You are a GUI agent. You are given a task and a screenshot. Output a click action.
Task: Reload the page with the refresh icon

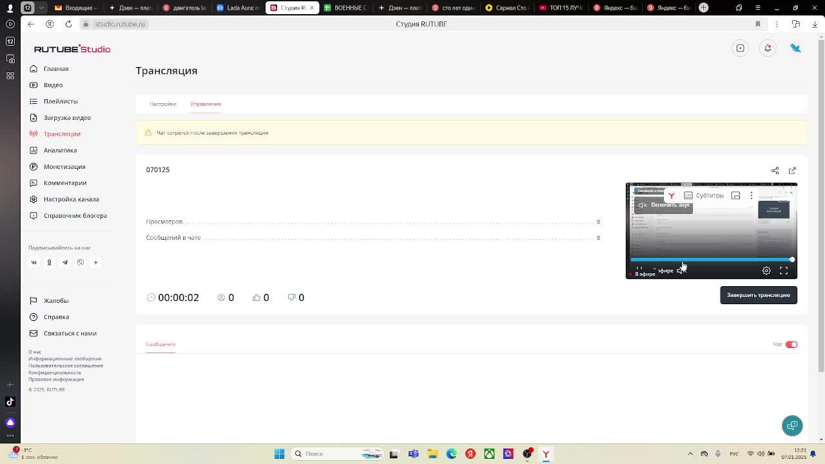[68, 24]
